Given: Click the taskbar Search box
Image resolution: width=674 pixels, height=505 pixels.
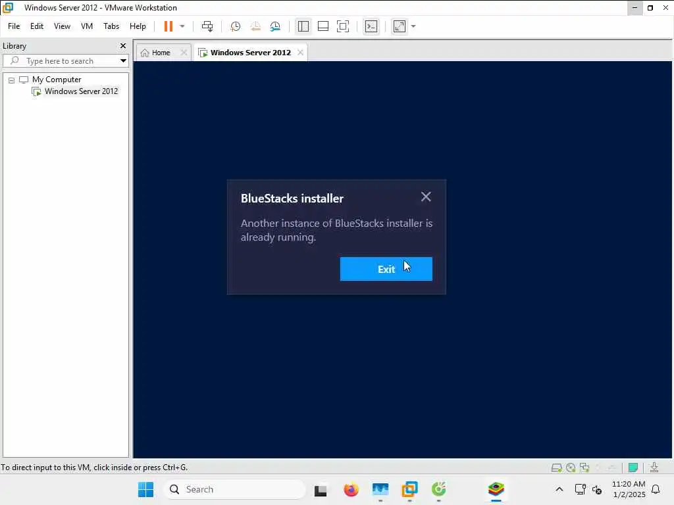Looking at the screenshot, I should click(234, 489).
